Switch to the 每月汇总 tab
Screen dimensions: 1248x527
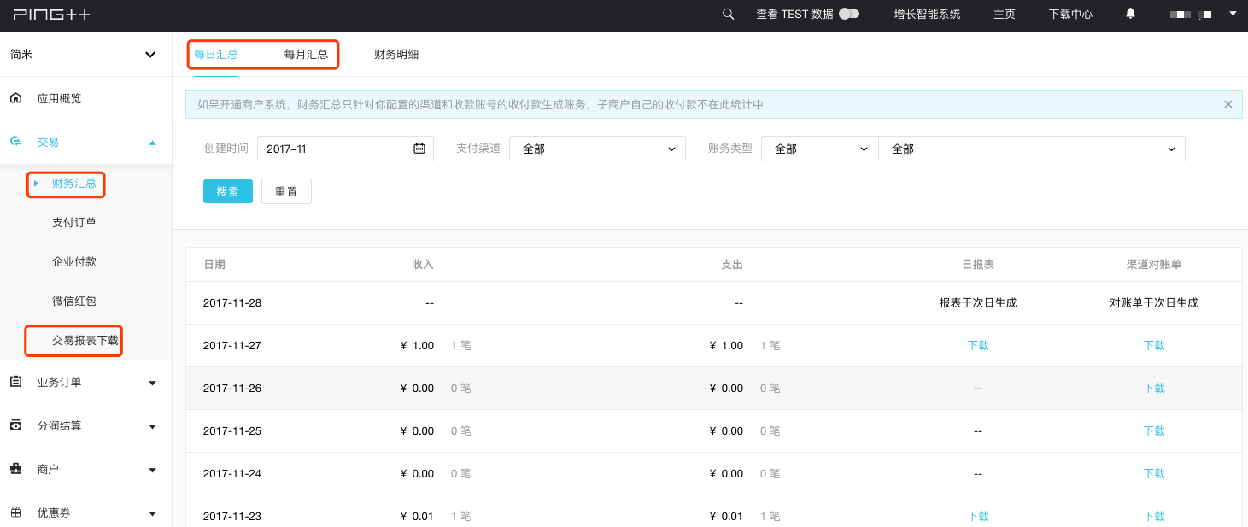(x=306, y=53)
